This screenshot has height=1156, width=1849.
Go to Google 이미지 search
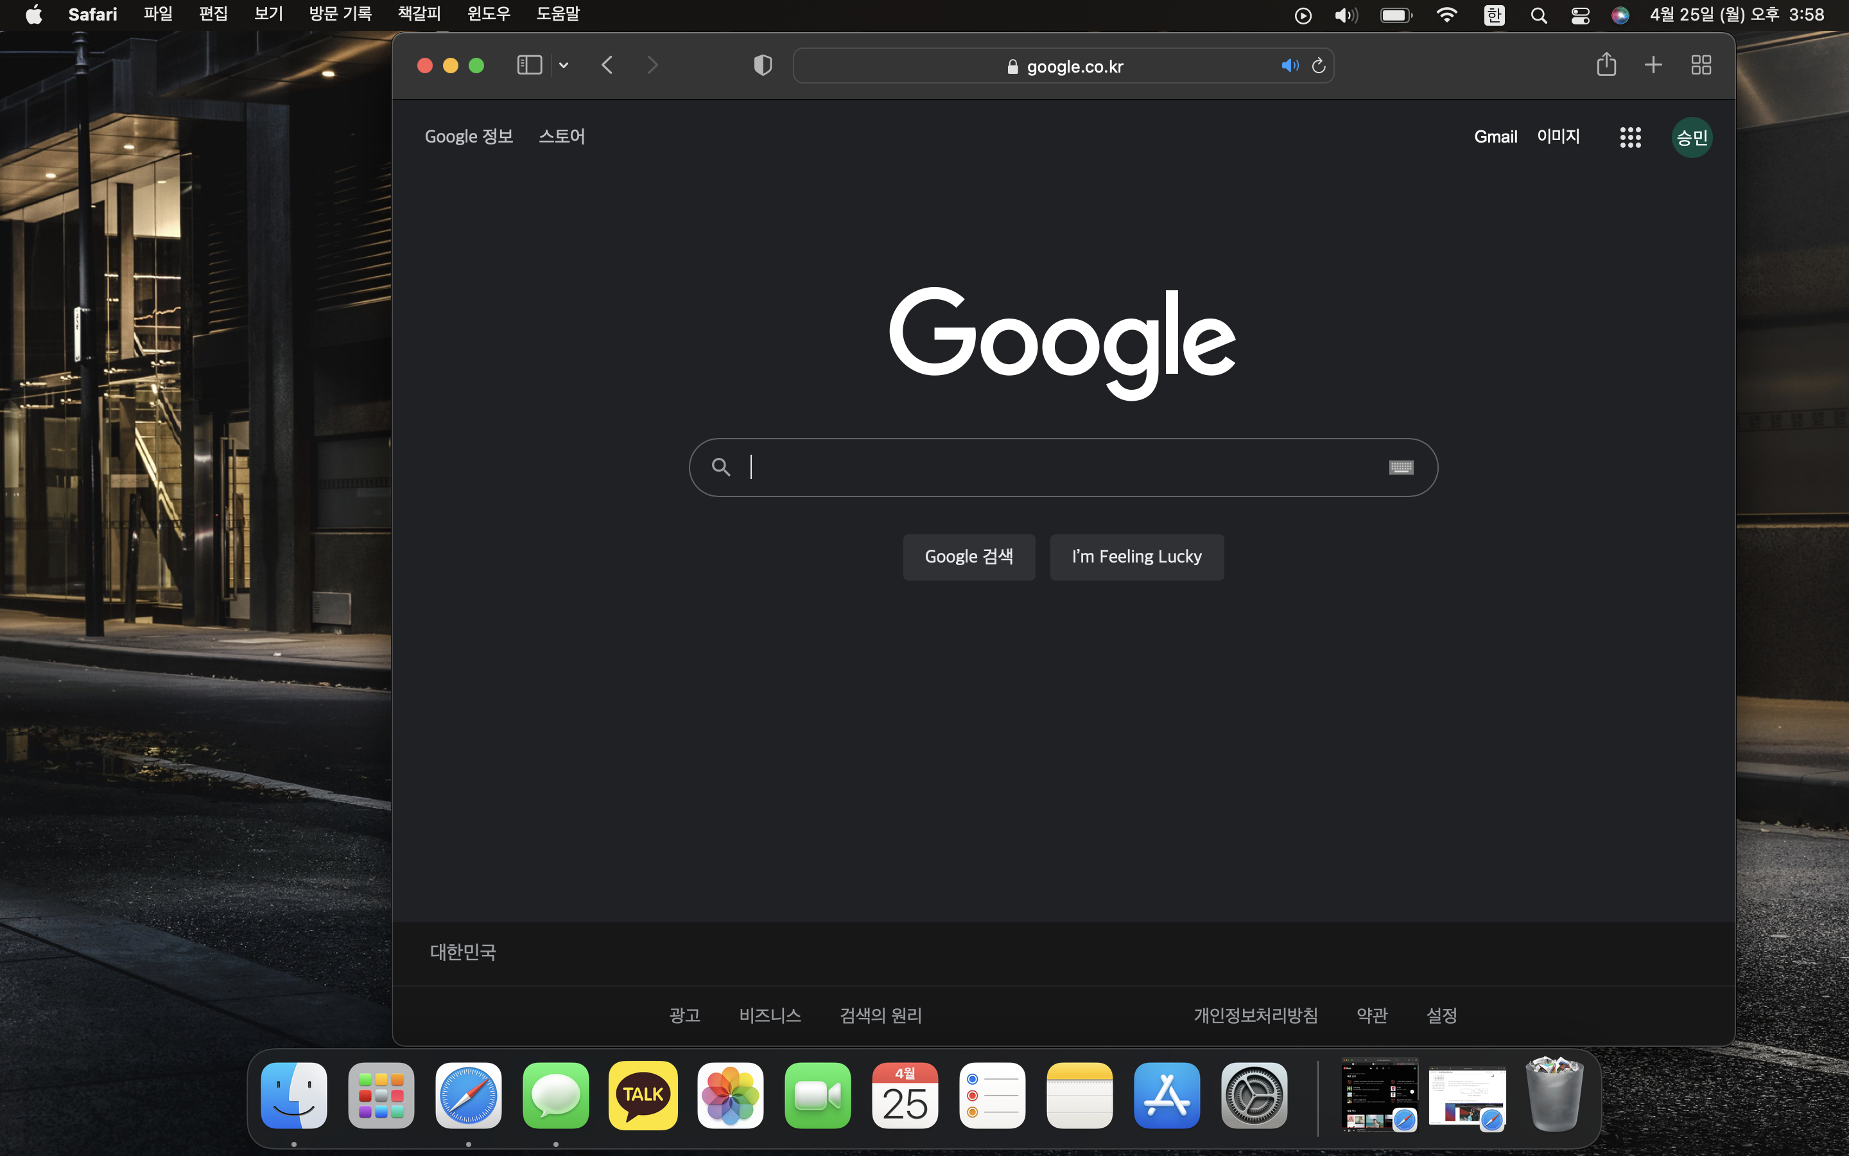click(x=1558, y=136)
